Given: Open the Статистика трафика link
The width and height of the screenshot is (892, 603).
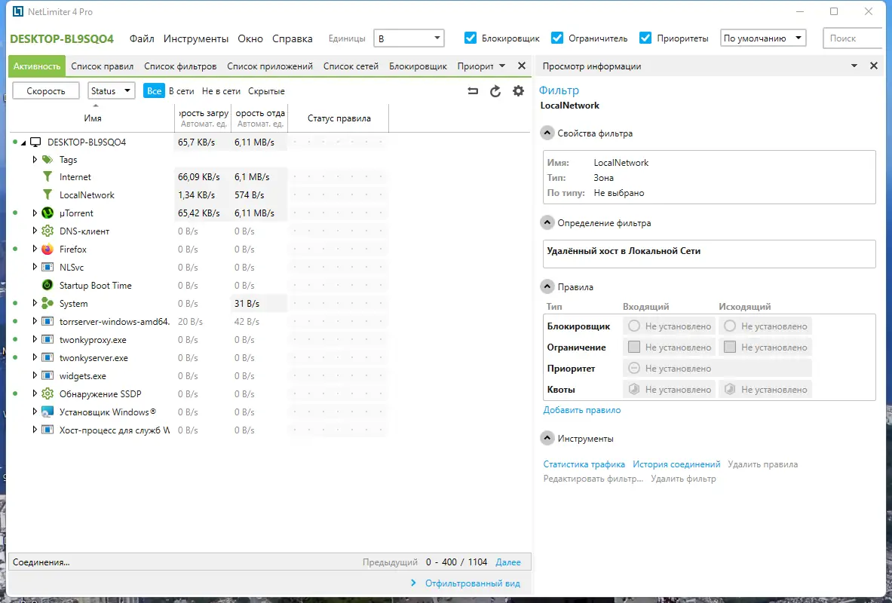Looking at the screenshot, I should pyautogui.click(x=584, y=464).
